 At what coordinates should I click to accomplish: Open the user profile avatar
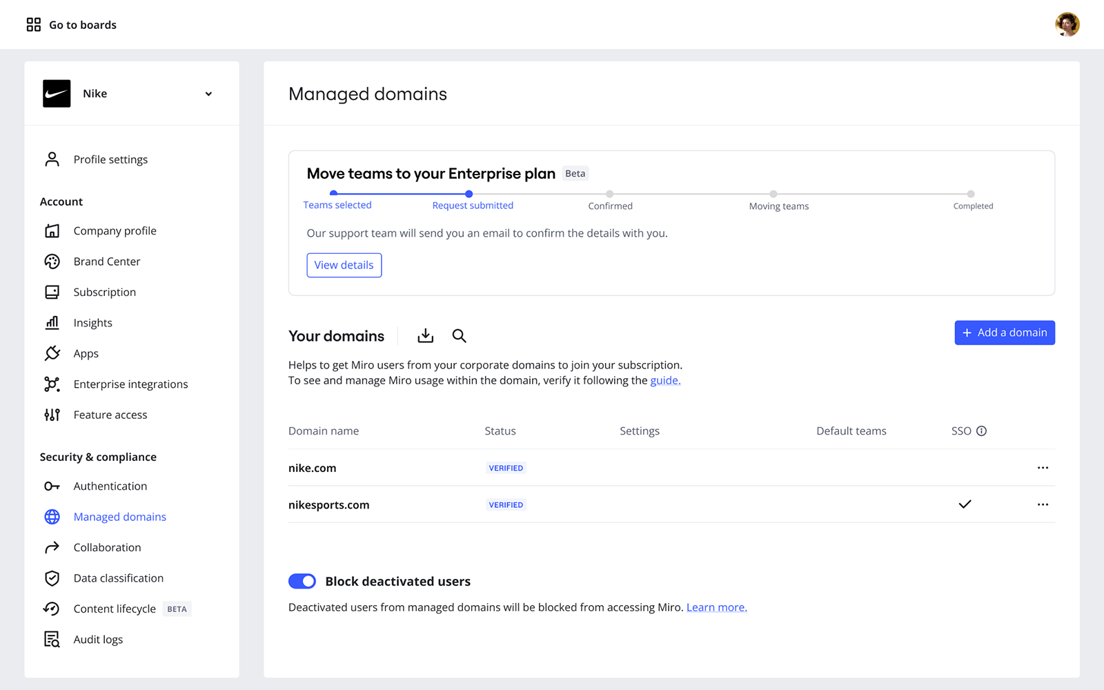(1067, 25)
